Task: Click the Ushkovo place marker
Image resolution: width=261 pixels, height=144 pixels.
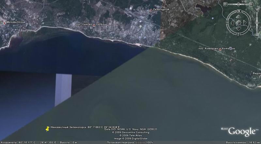Action: 94,25
